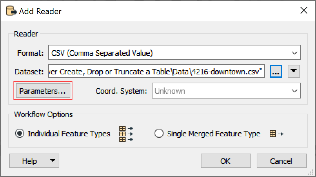Expand the Format dropdown list
Viewport: 316px width, 177px height.
(294, 53)
